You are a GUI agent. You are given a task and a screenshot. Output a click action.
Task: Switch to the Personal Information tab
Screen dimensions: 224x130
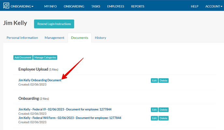(x=22, y=38)
